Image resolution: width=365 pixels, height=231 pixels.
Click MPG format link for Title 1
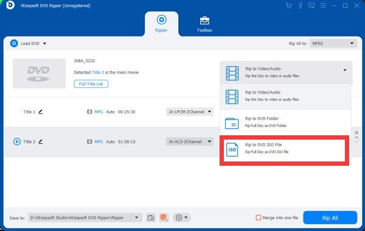[99, 112]
